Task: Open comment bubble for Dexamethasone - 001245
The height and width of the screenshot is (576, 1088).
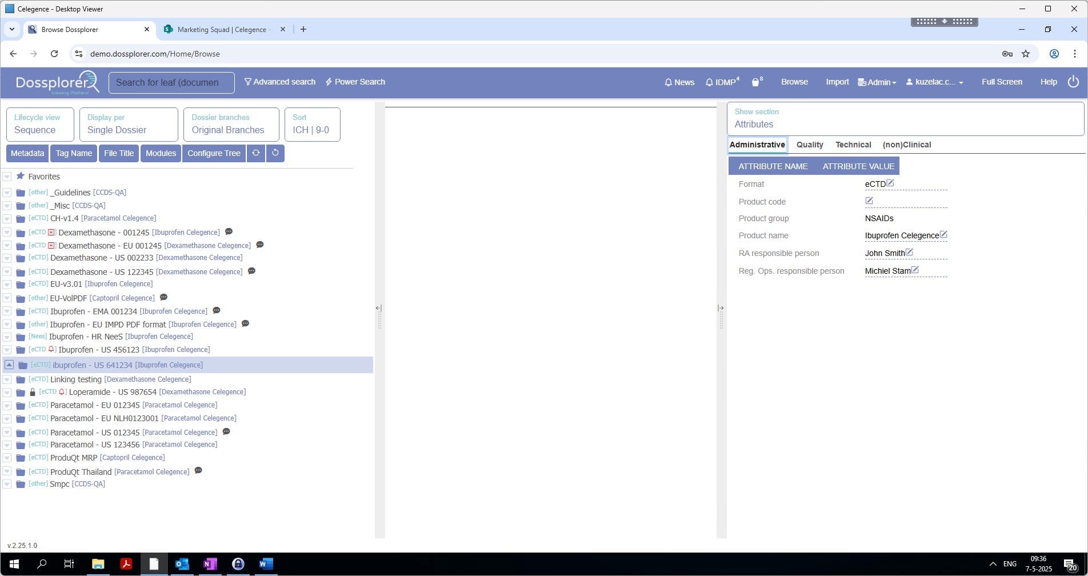Action: pos(229,231)
